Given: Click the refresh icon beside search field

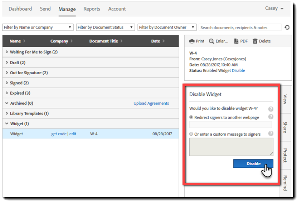Looking at the screenshot, I should 287,27.
